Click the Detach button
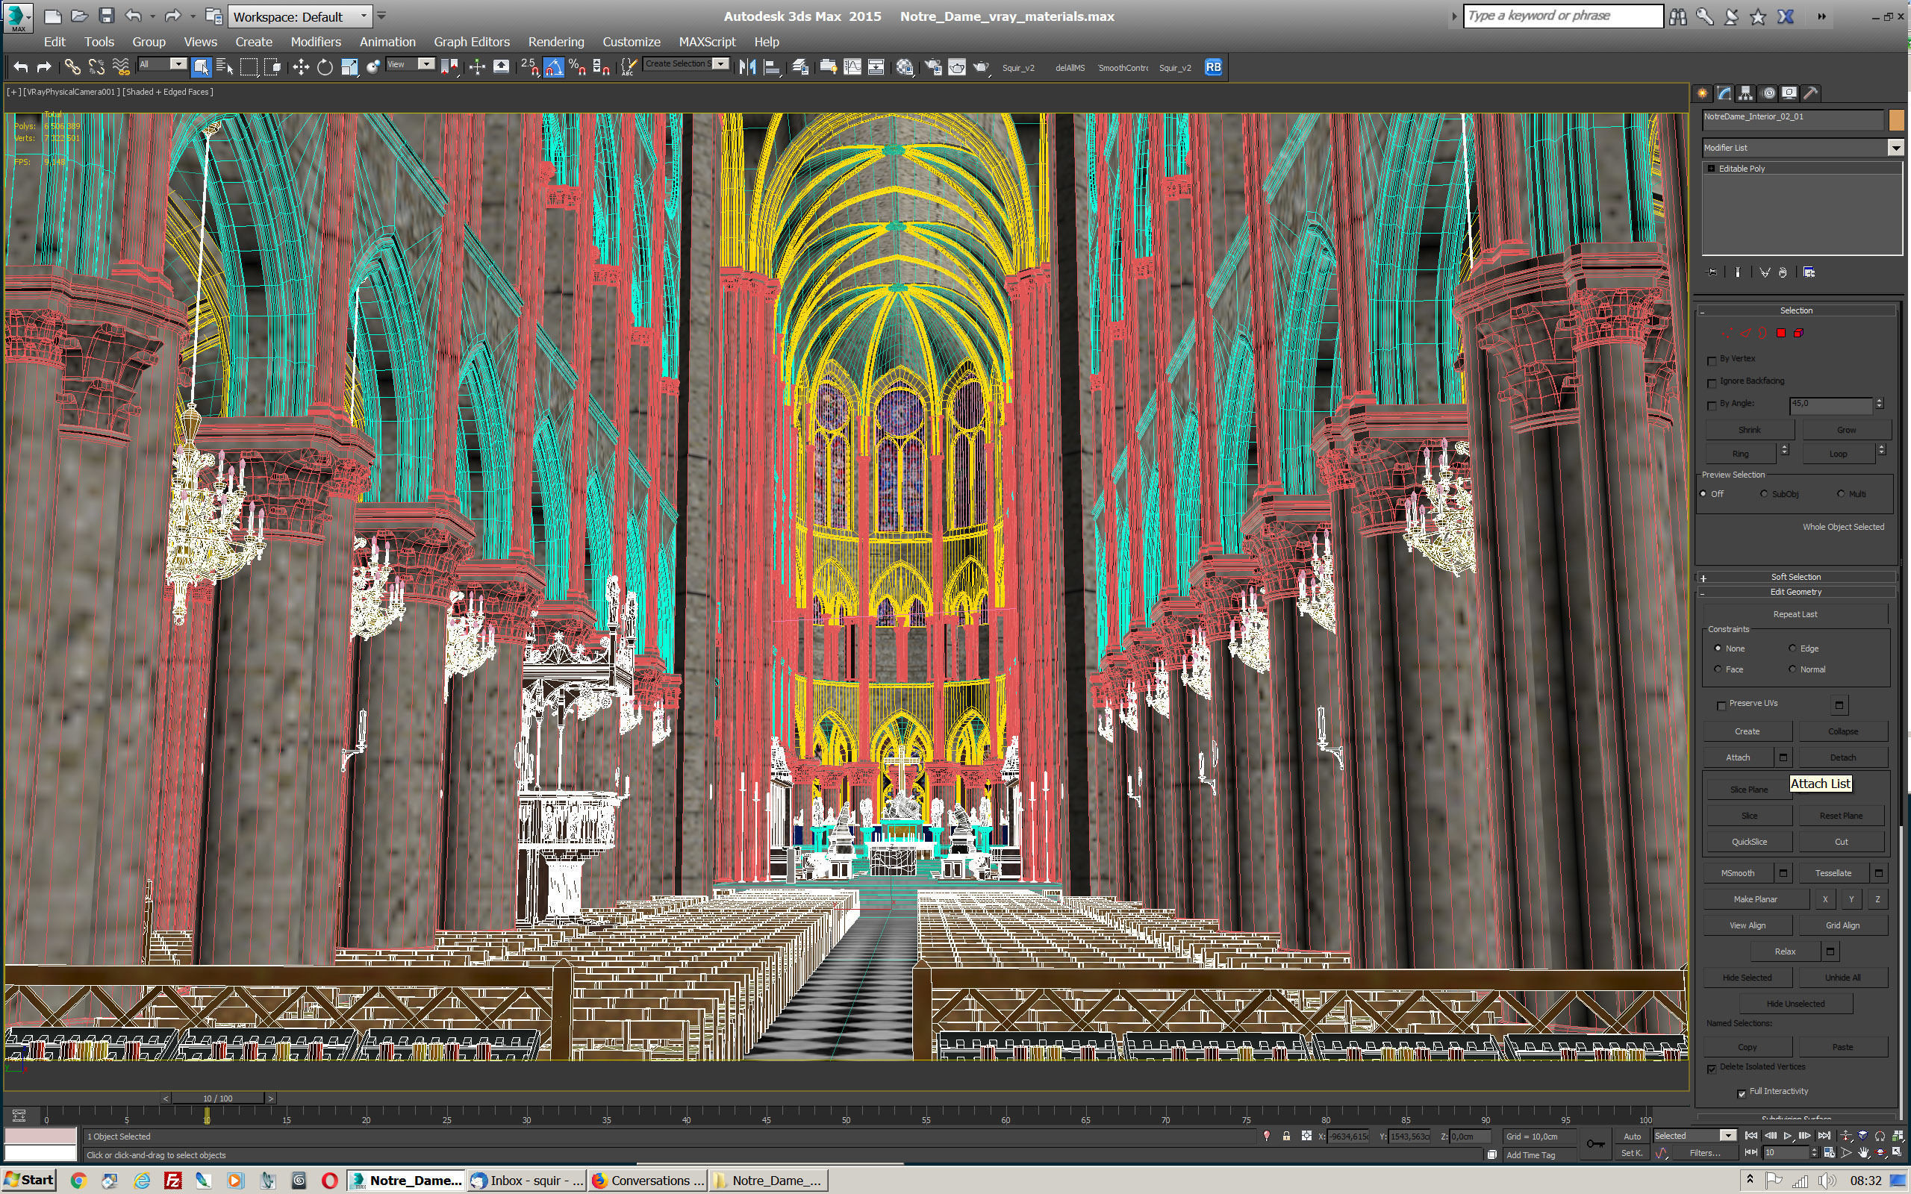Image resolution: width=1911 pixels, height=1194 pixels. click(1843, 758)
